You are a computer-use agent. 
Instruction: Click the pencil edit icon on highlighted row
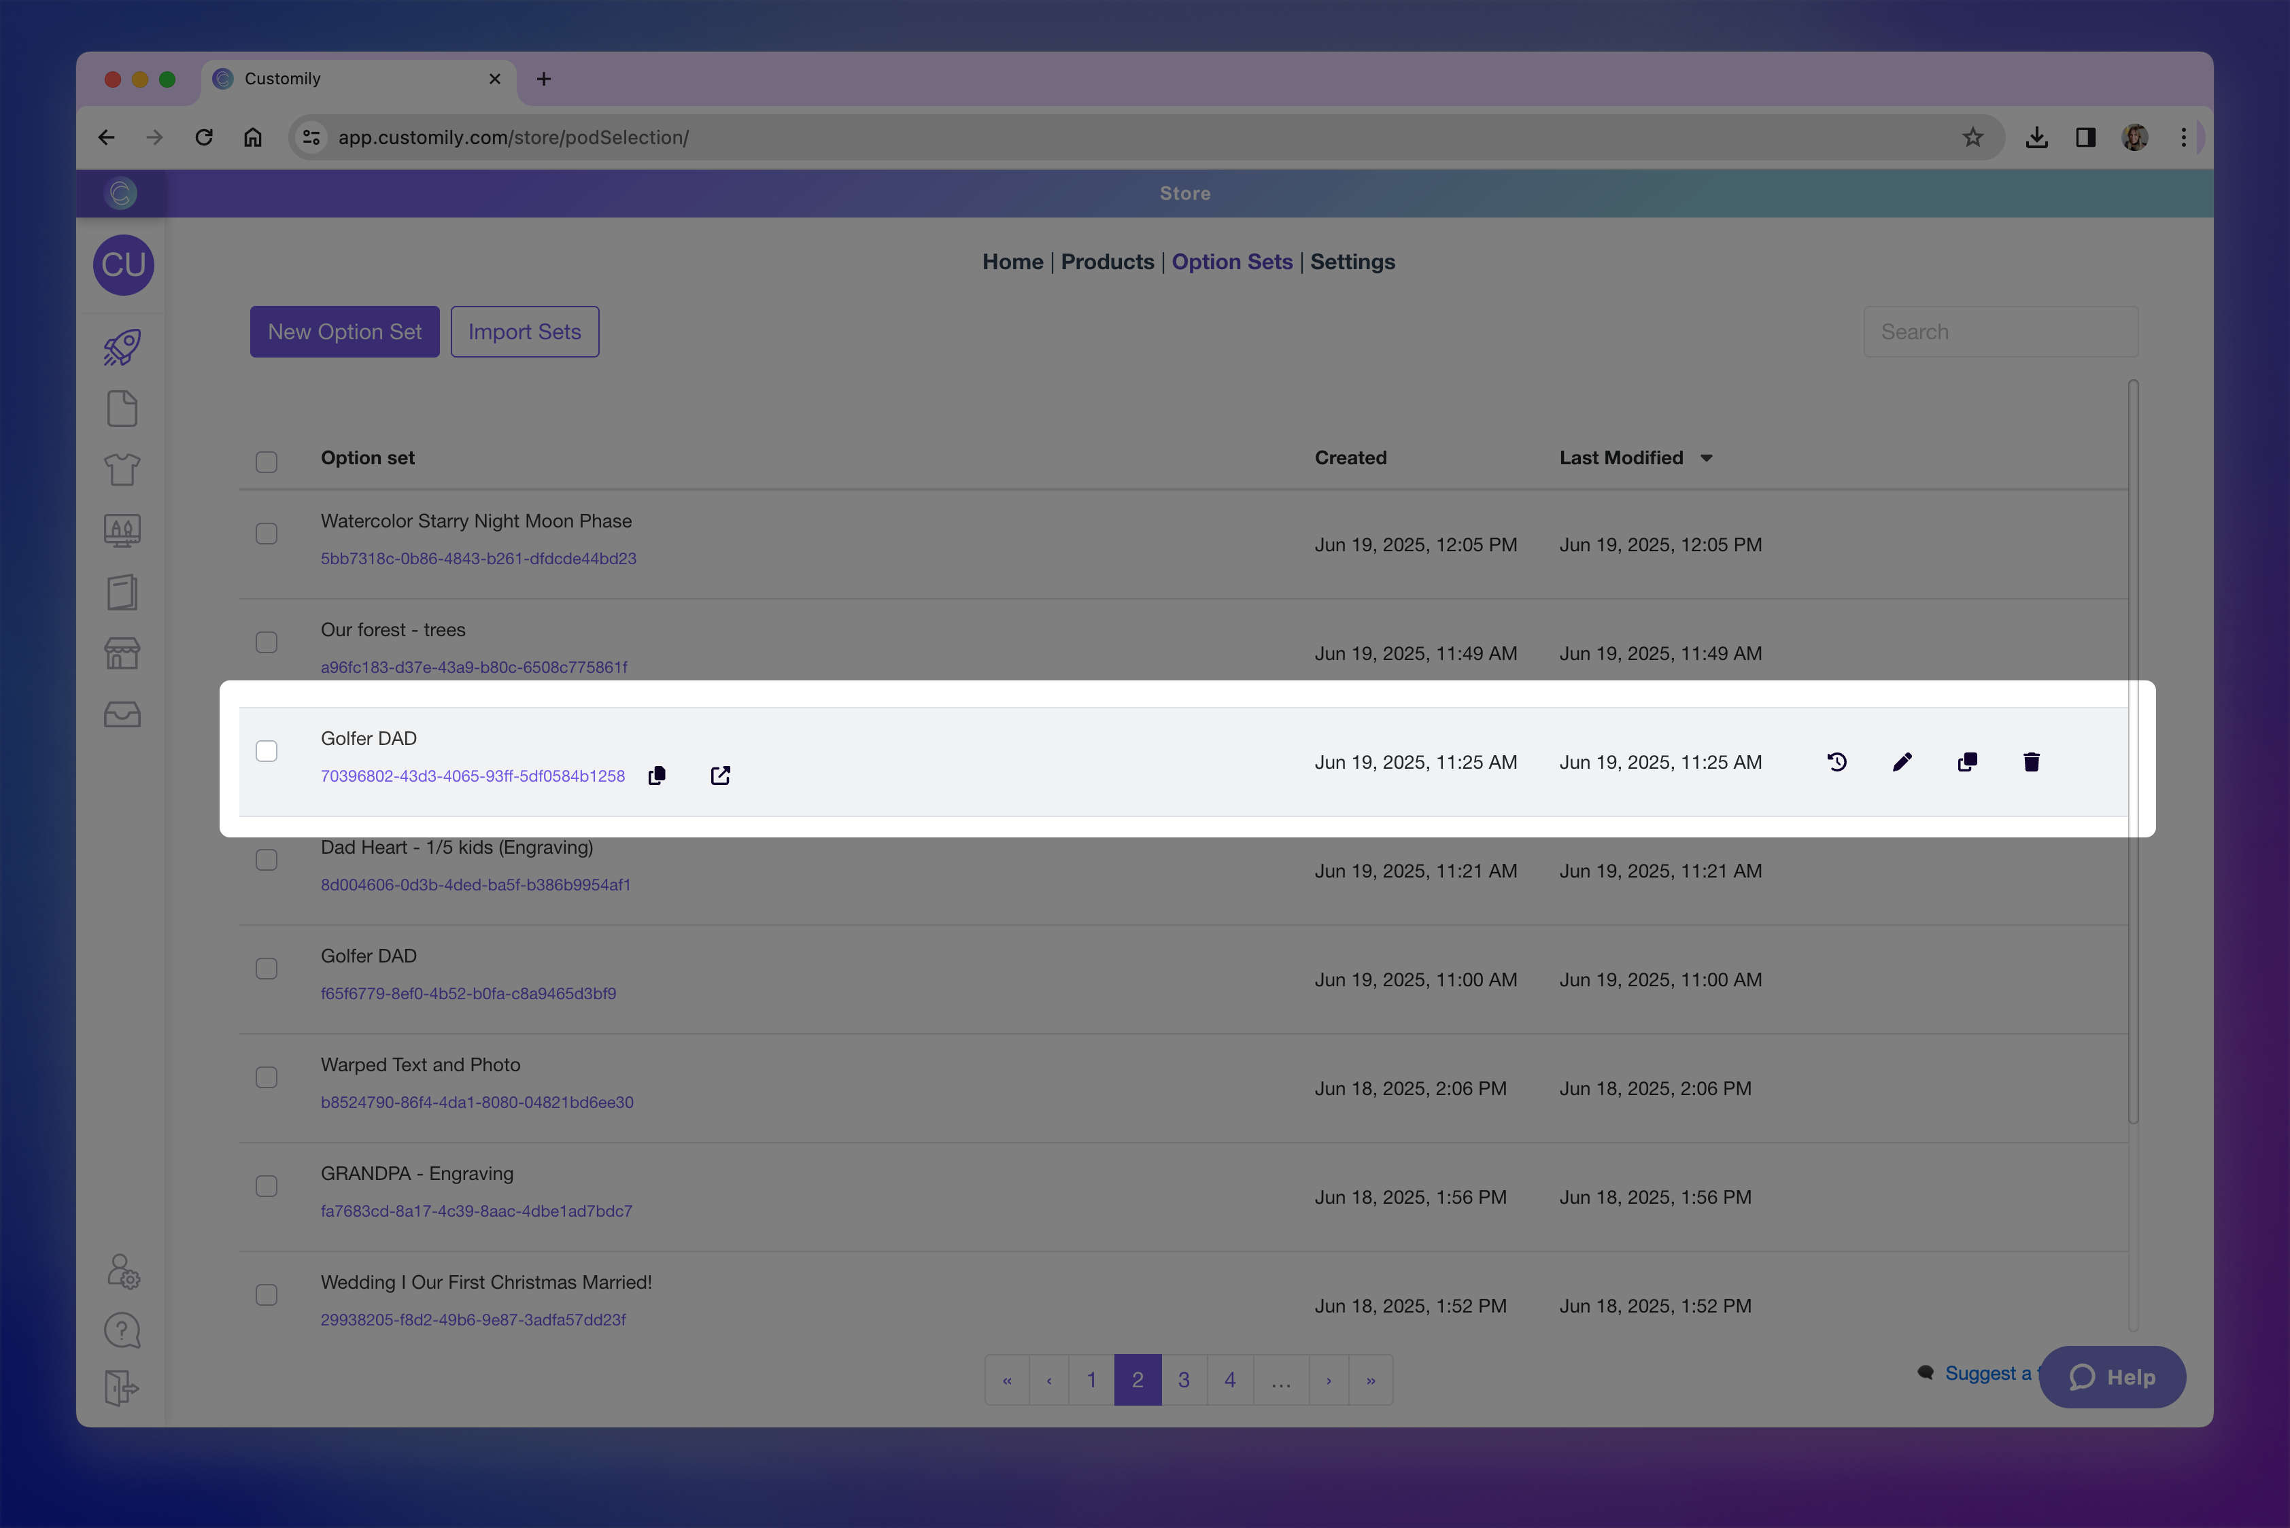pyautogui.click(x=1902, y=762)
